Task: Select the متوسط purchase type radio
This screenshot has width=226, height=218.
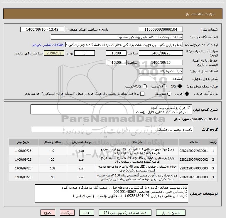Action: click(x=169, y=94)
